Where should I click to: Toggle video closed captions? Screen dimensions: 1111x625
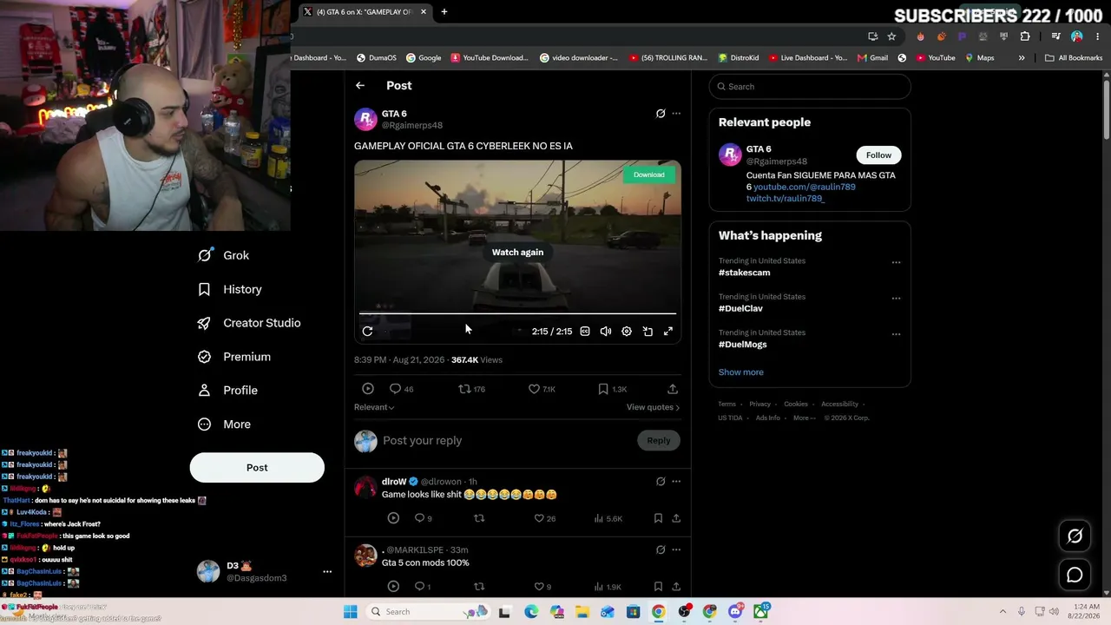click(585, 331)
